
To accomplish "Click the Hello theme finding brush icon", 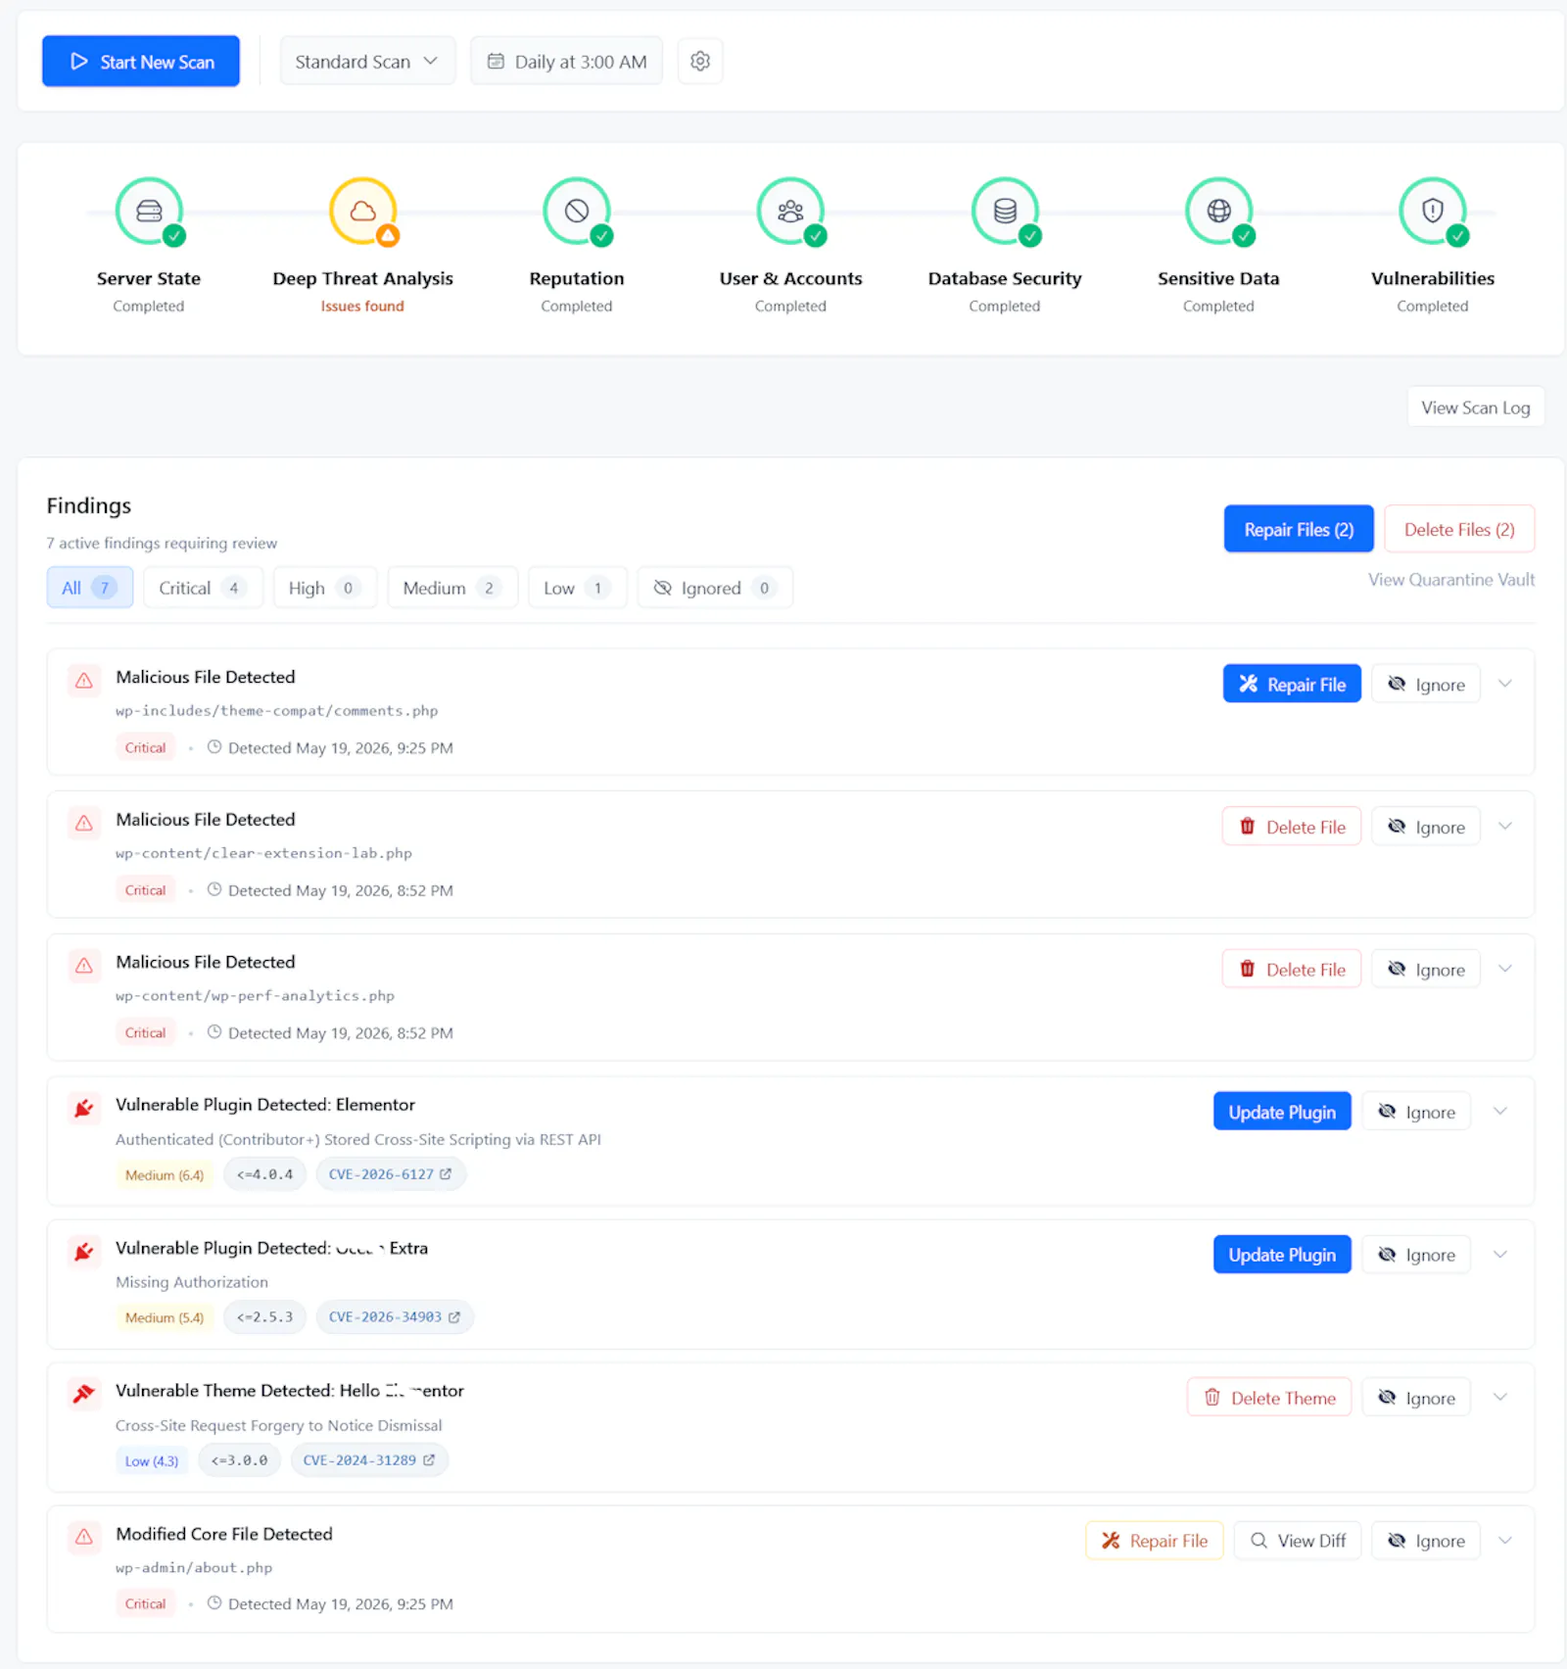I will click(x=84, y=1393).
